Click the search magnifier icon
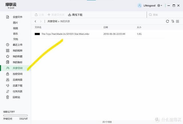183x124 pixels. coord(150,15)
